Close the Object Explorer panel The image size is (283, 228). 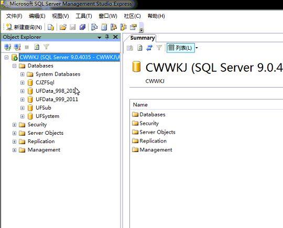115,37
